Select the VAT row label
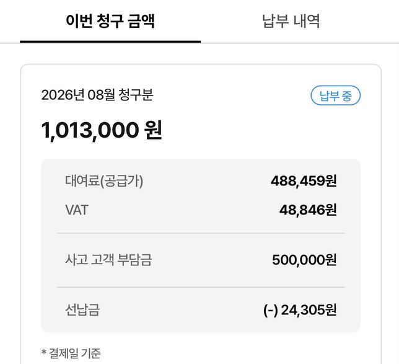 tap(77, 210)
